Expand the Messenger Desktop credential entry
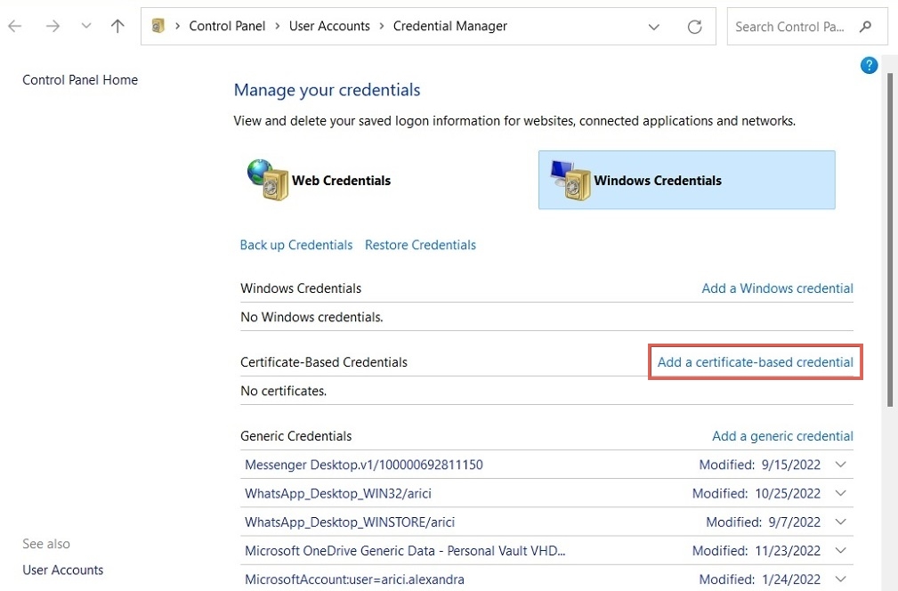 click(x=840, y=465)
